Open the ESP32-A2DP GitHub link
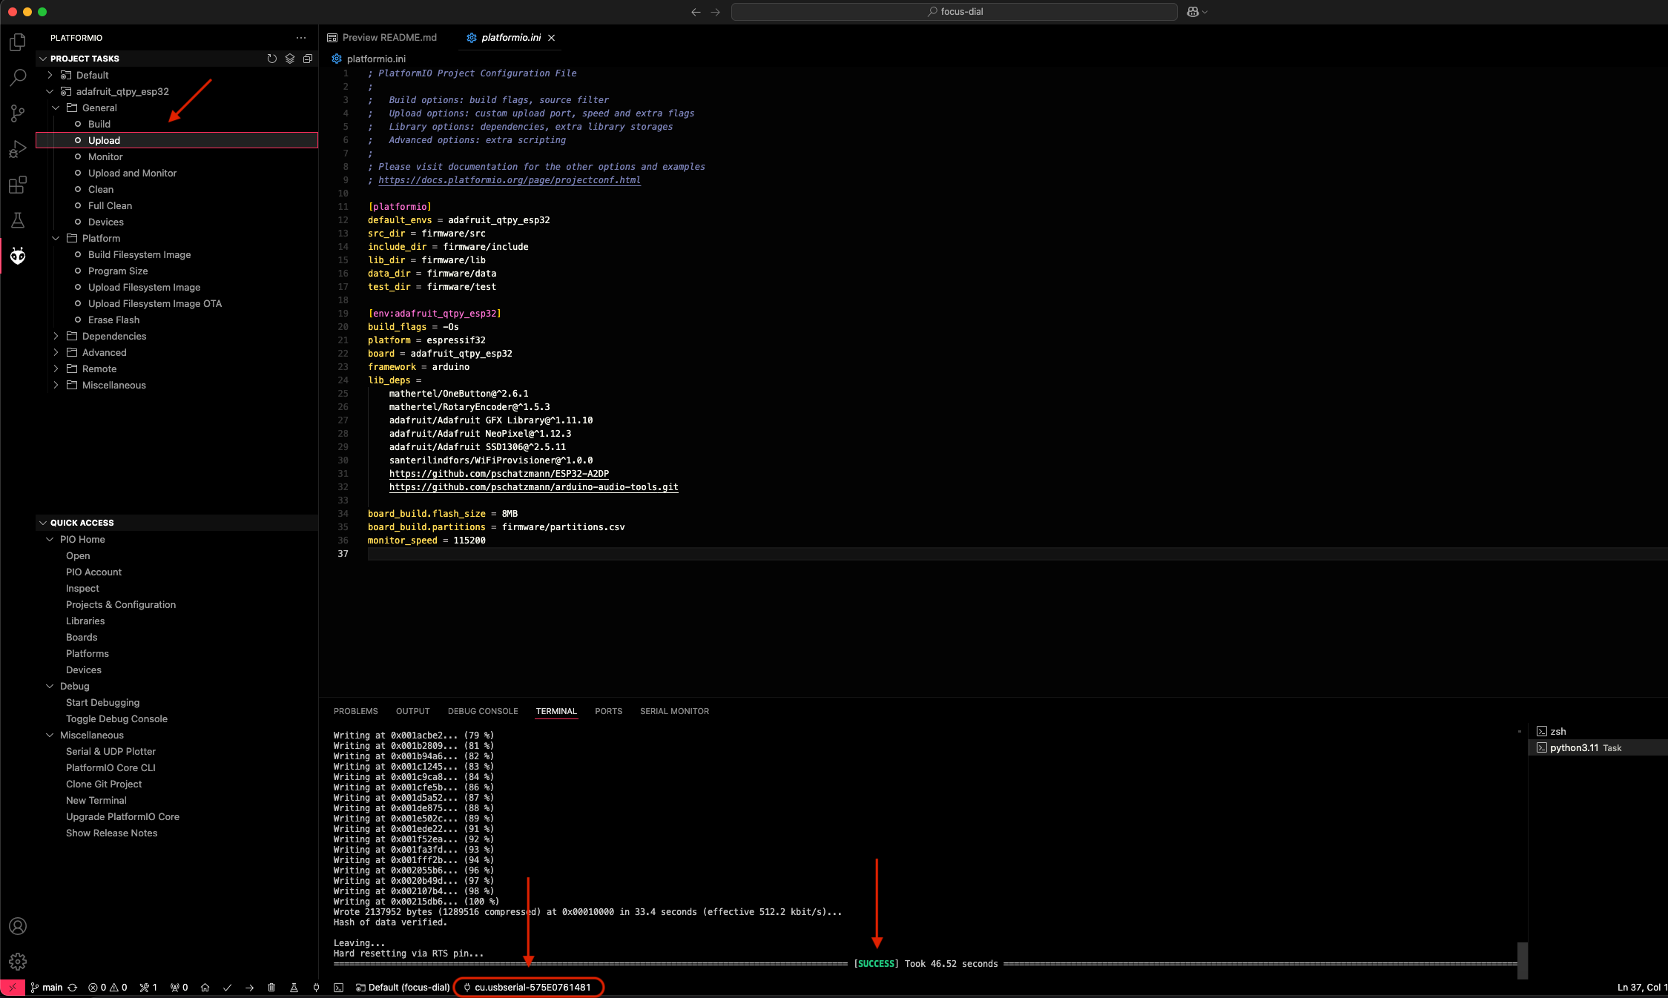Image resolution: width=1668 pixels, height=998 pixels. point(498,474)
